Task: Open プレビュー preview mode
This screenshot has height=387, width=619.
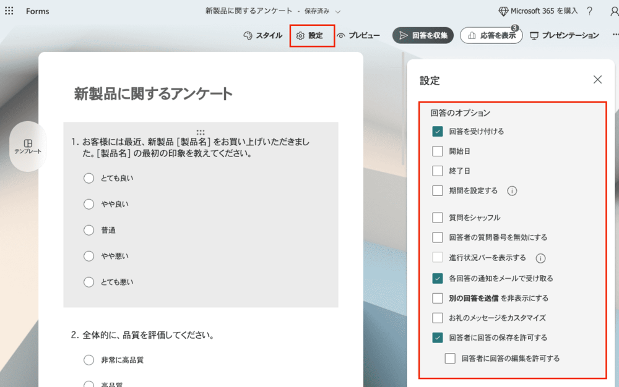Action: [x=358, y=36]
